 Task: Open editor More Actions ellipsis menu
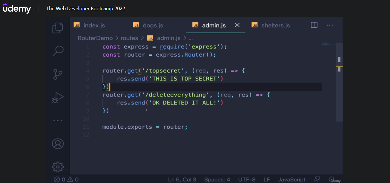tap(330, 25)
